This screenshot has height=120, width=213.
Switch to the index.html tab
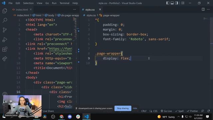(x=22, y=10)
